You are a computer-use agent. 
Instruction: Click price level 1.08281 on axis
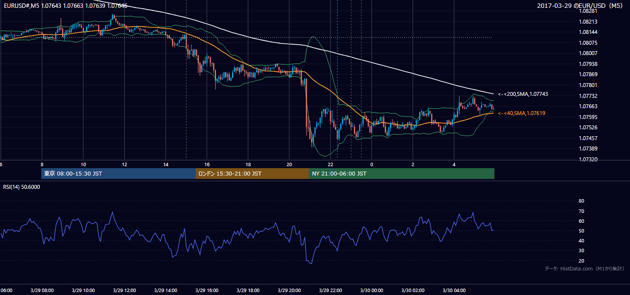(588, 11)
